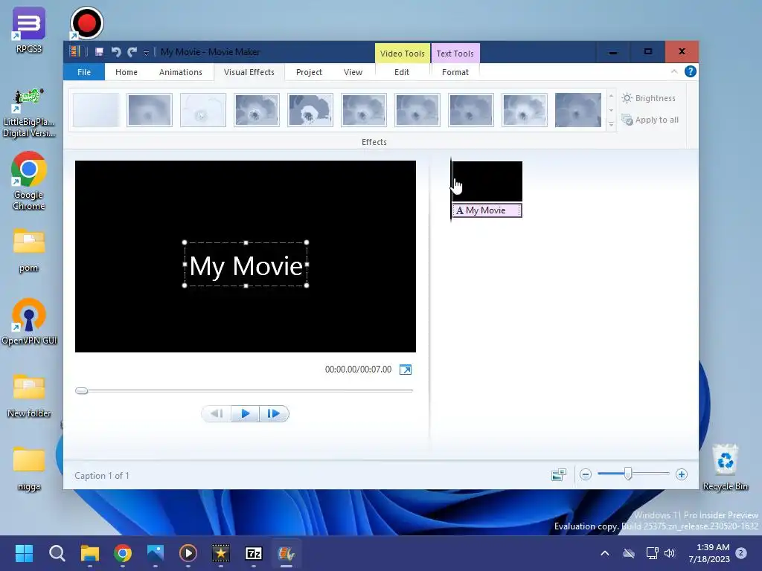The image size is (762, 571).
Task: Open the File menu
Action: [84, 72]
